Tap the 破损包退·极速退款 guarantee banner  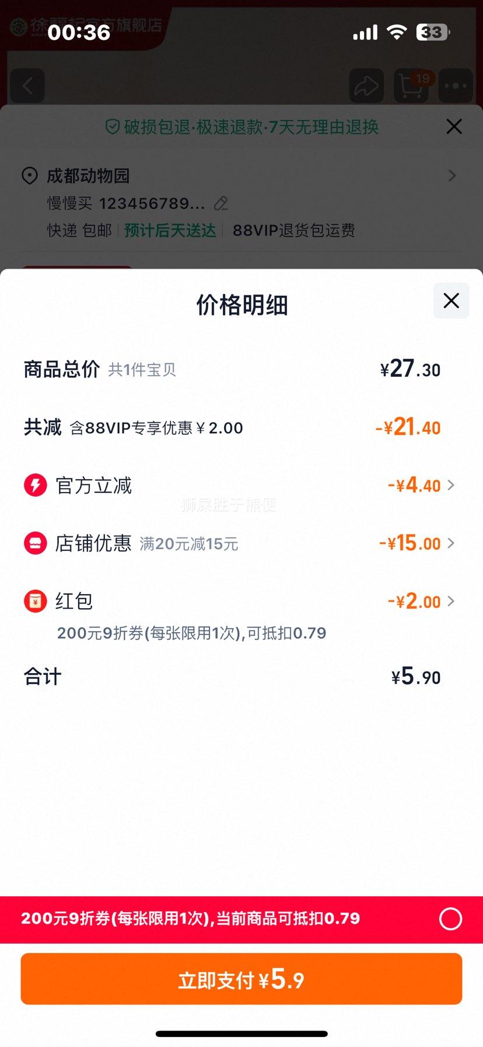click(242, 127)
